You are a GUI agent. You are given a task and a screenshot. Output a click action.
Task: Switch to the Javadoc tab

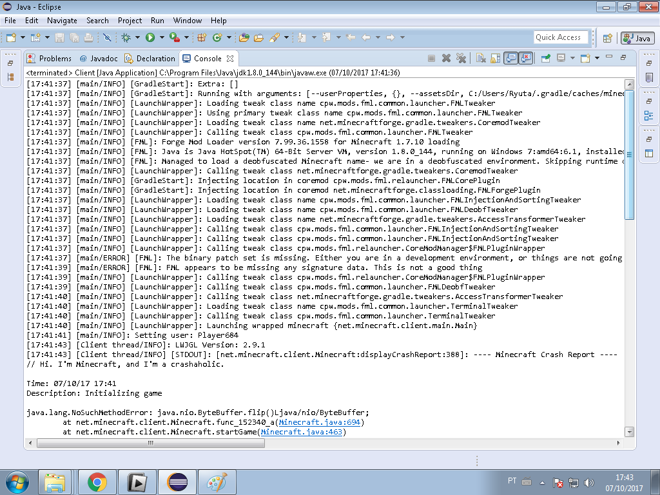point(99,59)
